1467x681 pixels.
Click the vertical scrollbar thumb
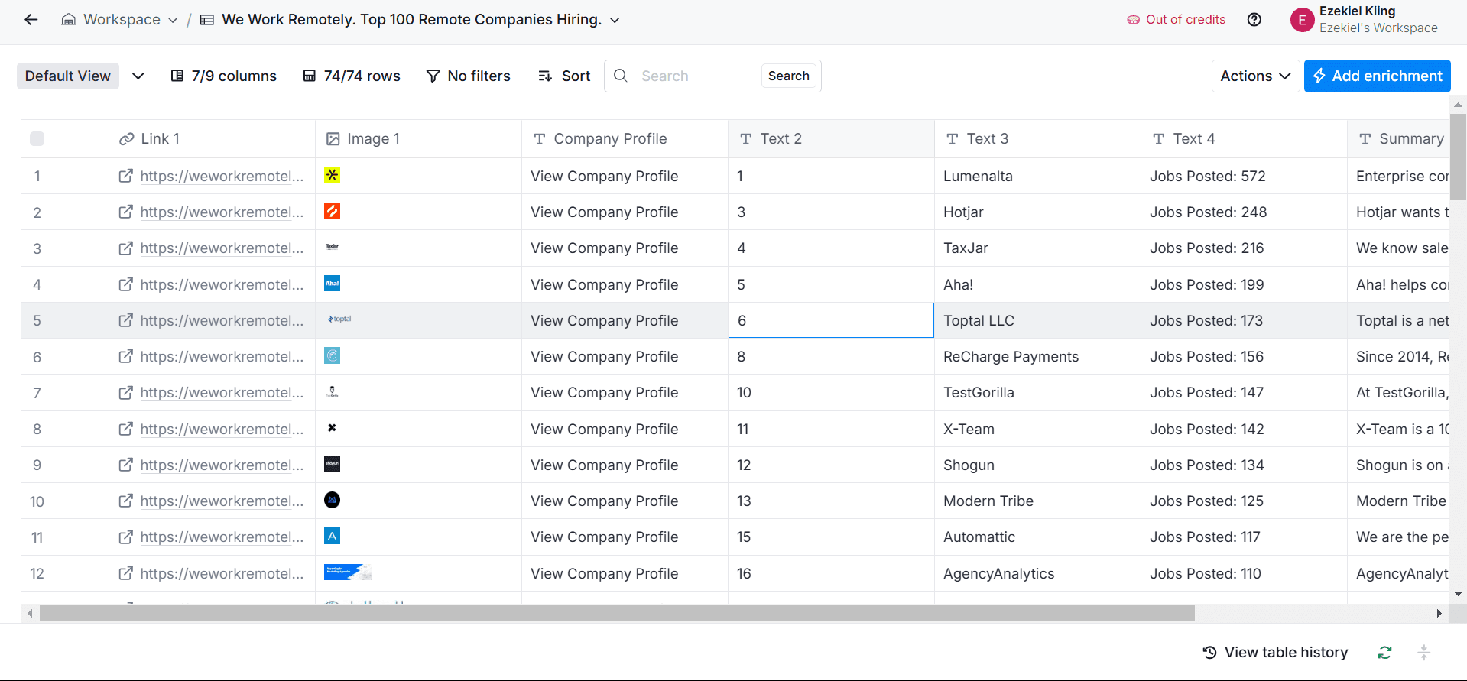point(1459,157)
